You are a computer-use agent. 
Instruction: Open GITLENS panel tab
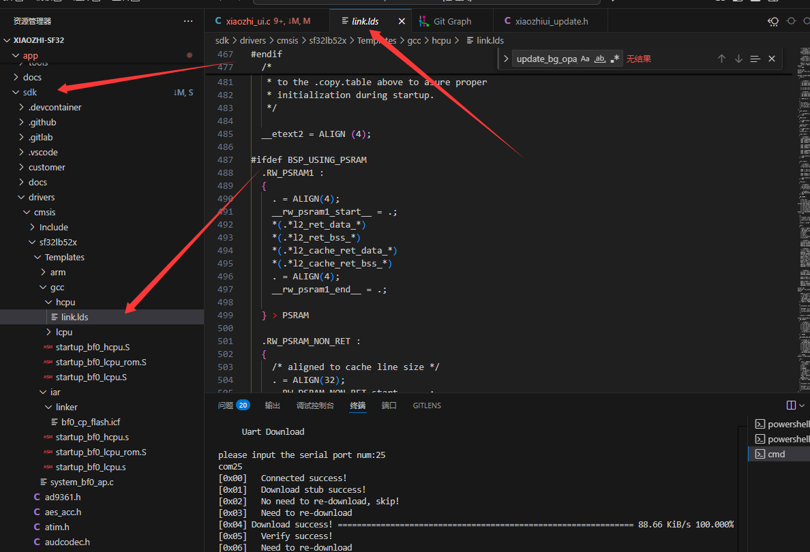[427, 405]
